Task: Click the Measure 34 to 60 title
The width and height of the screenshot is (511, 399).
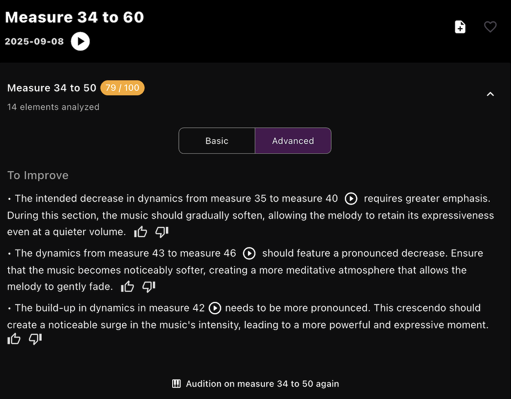Action: click(74, 17)
